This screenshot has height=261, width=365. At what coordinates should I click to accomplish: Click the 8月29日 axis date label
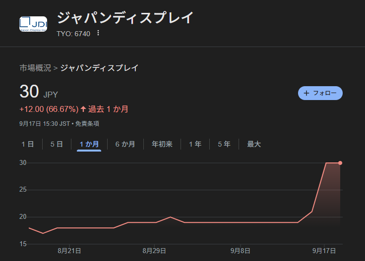tap(154, 251)
